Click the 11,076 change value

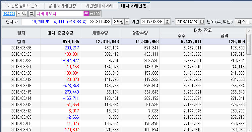point(73,123)
